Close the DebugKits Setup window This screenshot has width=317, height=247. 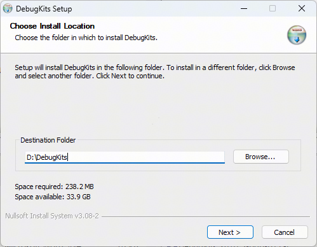[x=302, y=8]
